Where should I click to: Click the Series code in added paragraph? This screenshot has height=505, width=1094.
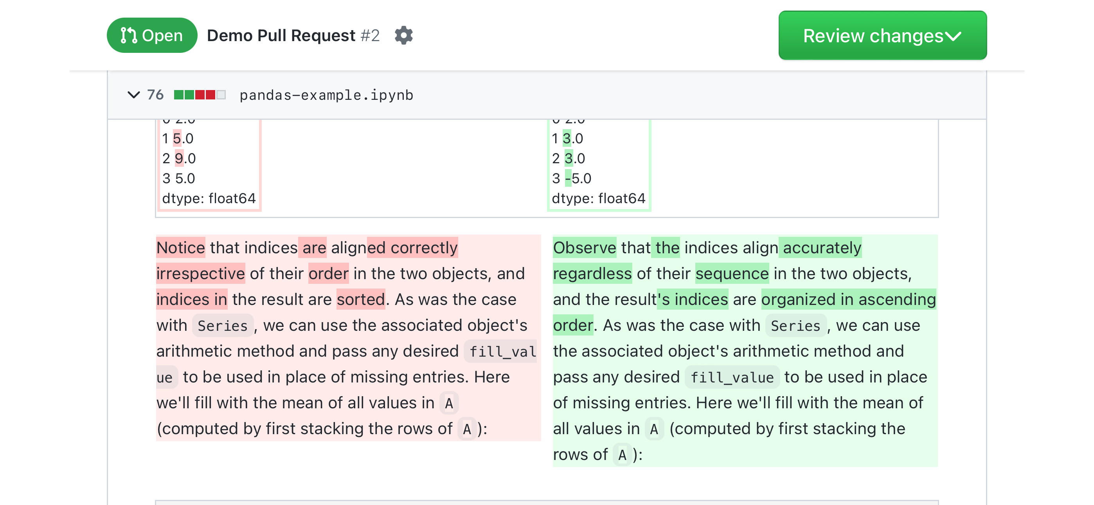coord(795,326)
